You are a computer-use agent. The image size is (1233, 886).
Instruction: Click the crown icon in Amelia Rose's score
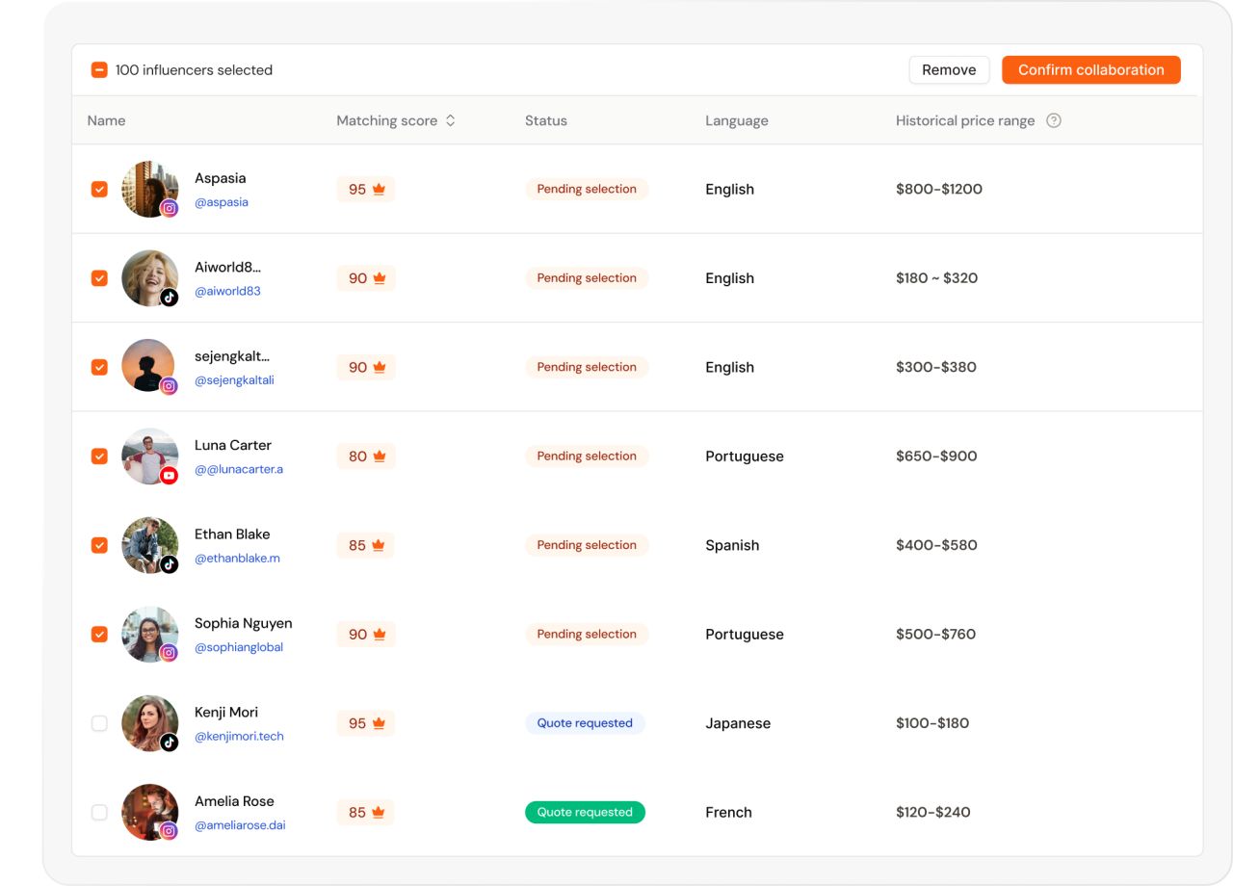pos(379,813)
